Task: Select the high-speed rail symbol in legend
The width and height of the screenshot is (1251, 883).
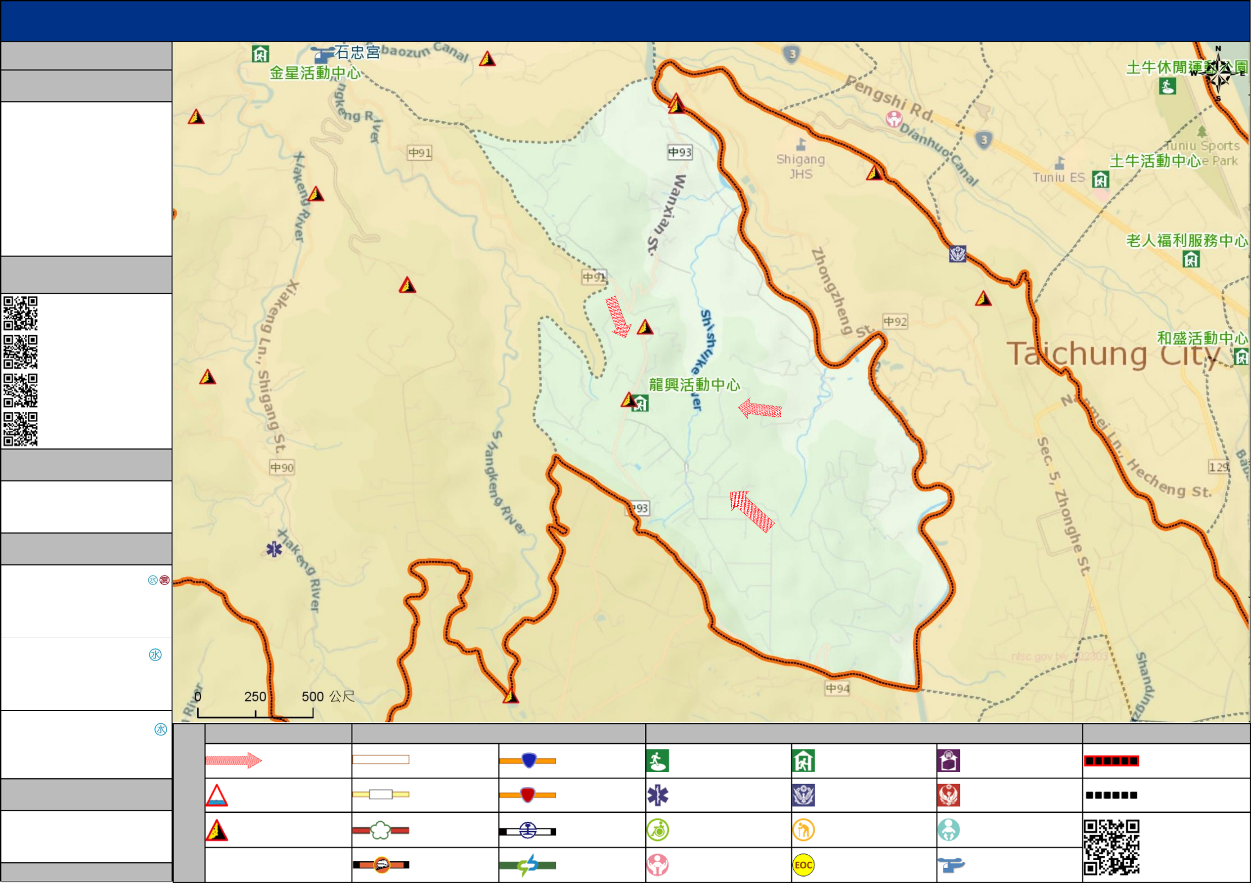Action: [x=381, y=865]
